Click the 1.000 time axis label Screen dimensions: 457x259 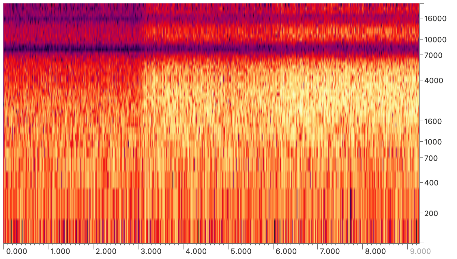pos(61,252)
